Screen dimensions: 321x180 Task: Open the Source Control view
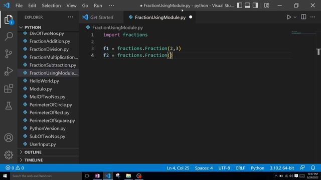pos(9,54)
